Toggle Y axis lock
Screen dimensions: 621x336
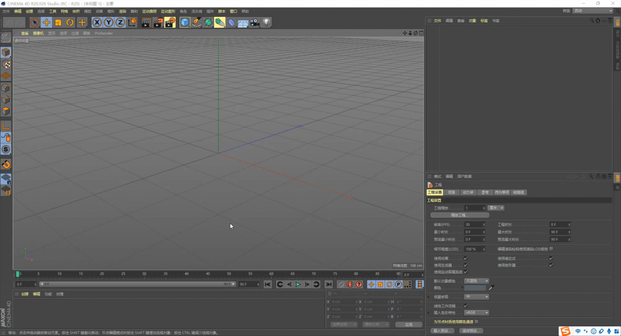(x=108, y=22)
